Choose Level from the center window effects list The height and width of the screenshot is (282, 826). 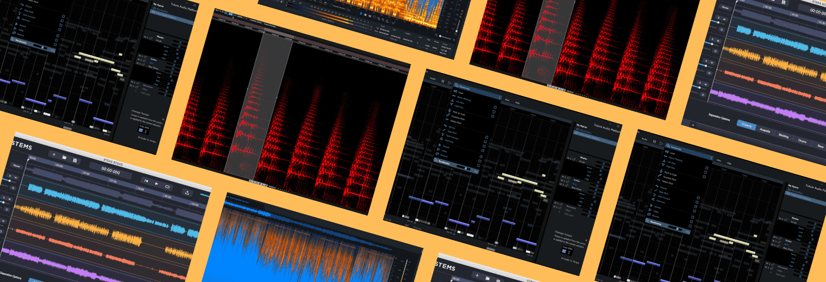pyautogui.click(x=461, y=92)
